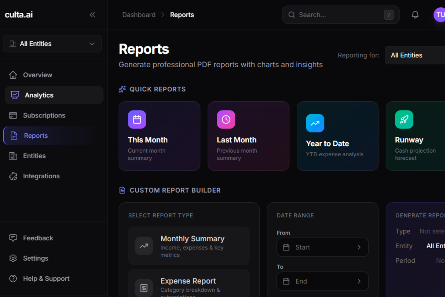The width and height of the screenshot is (445, 297).
Task: Collapse the sidebar with double-chevron icon
Action: [92, 15]
